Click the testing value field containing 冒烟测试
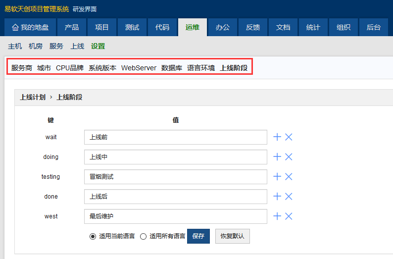393x259 pixels. [x=175, y=177]
